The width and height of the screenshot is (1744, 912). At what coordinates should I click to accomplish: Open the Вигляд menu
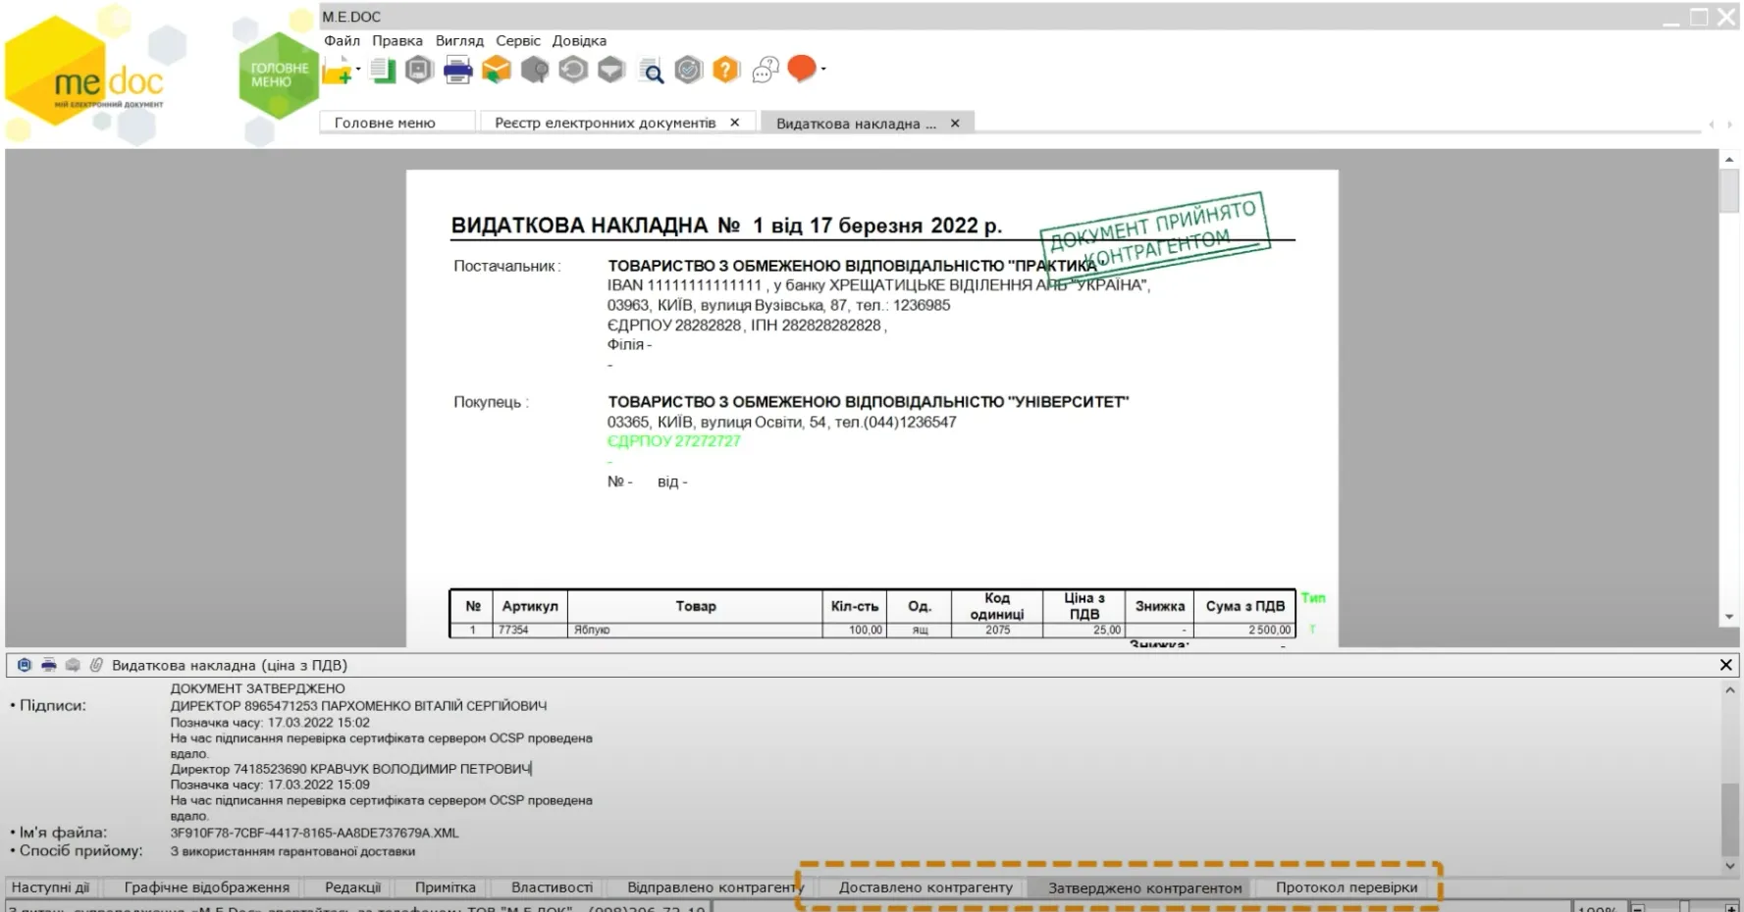[x=459, y=40]
